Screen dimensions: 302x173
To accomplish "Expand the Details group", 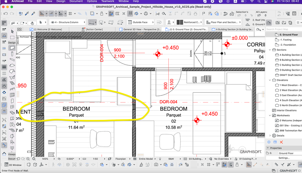I will (270, 135).
